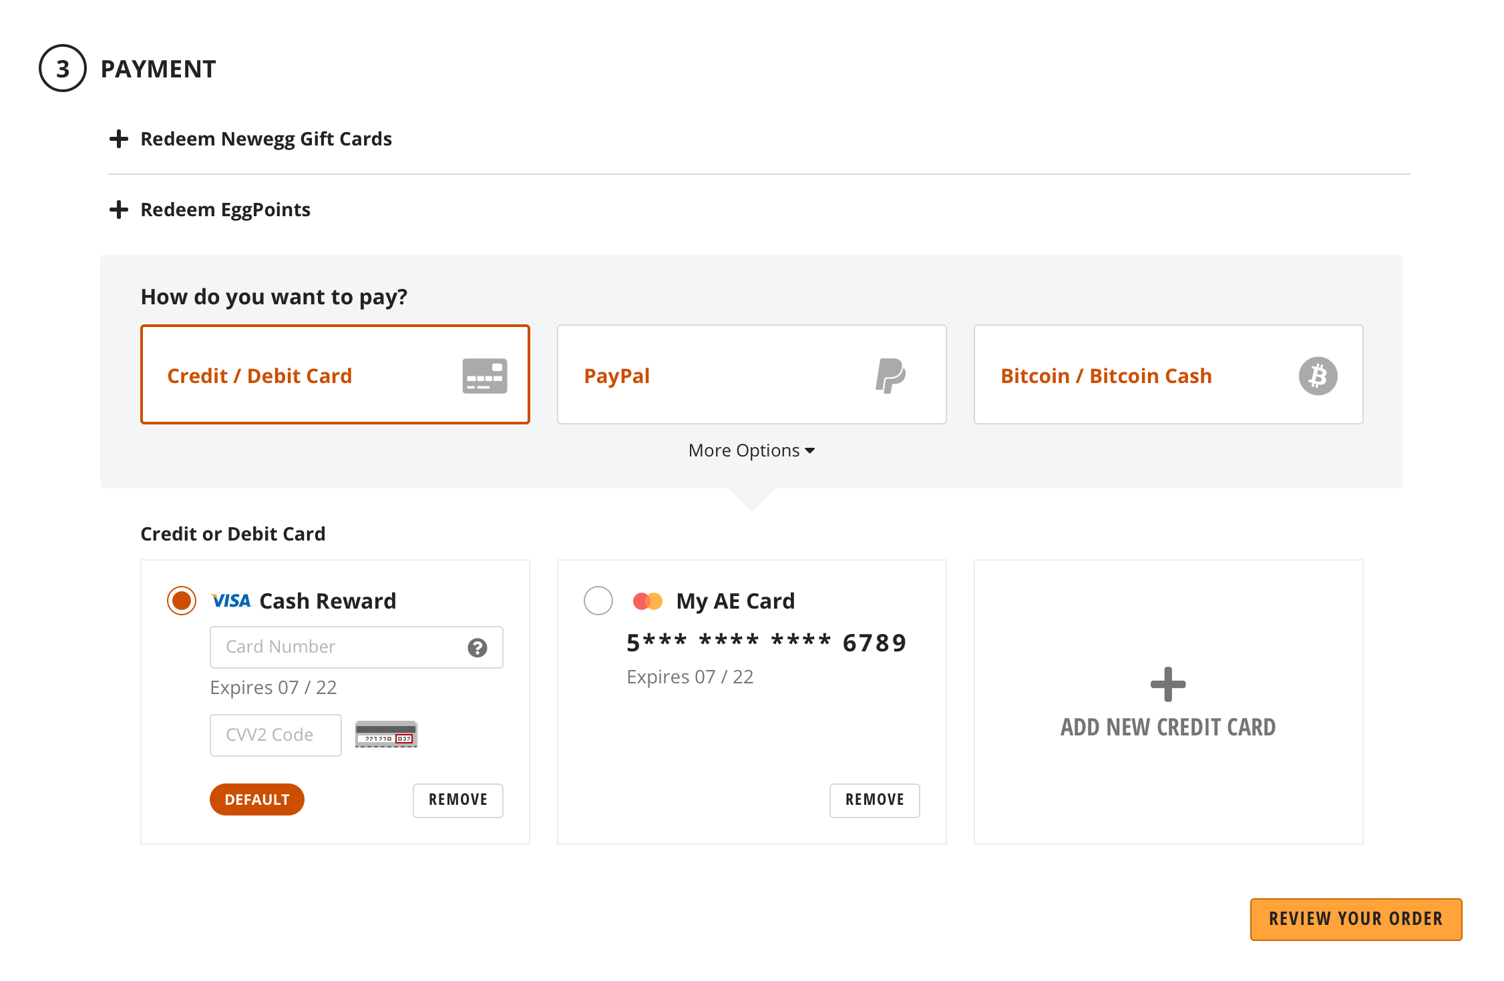Click the Visa logo on Cash Reward

point(230,601)
